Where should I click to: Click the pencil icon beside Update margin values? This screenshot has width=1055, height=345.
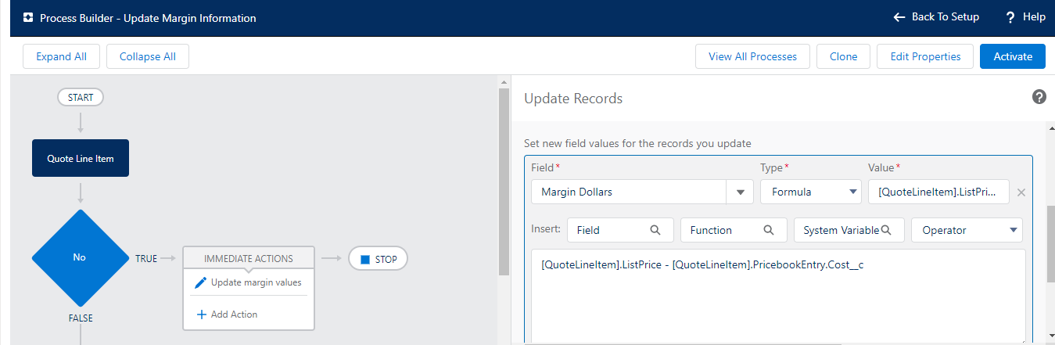coord(200,282)
